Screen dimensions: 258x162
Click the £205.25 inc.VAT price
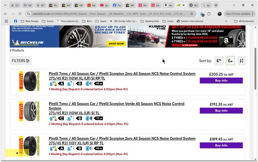221,74
